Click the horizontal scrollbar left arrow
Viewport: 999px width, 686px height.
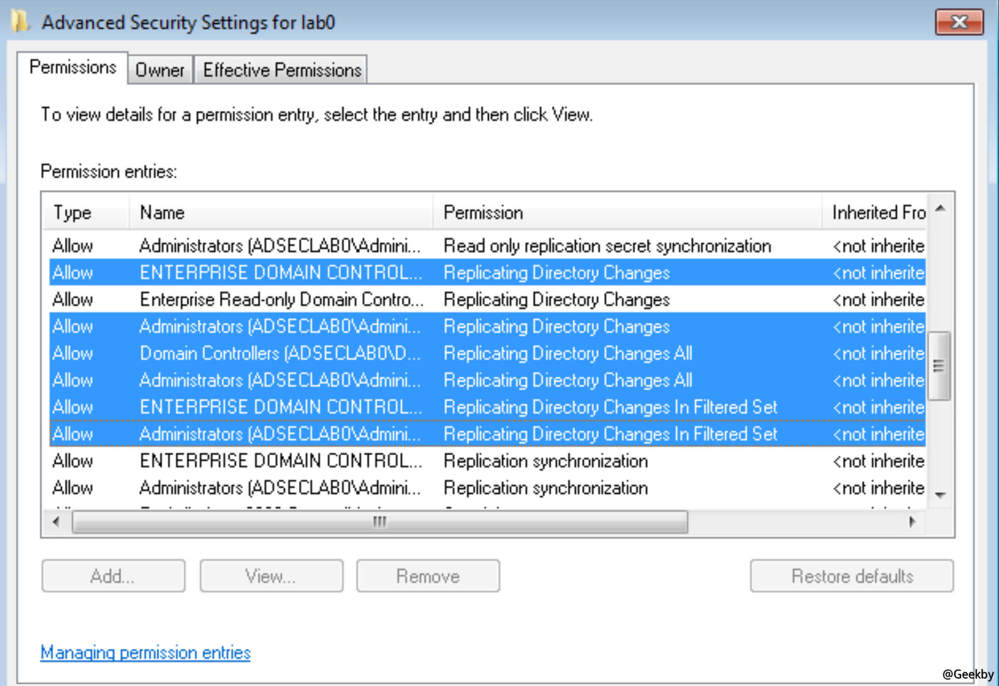56,522
